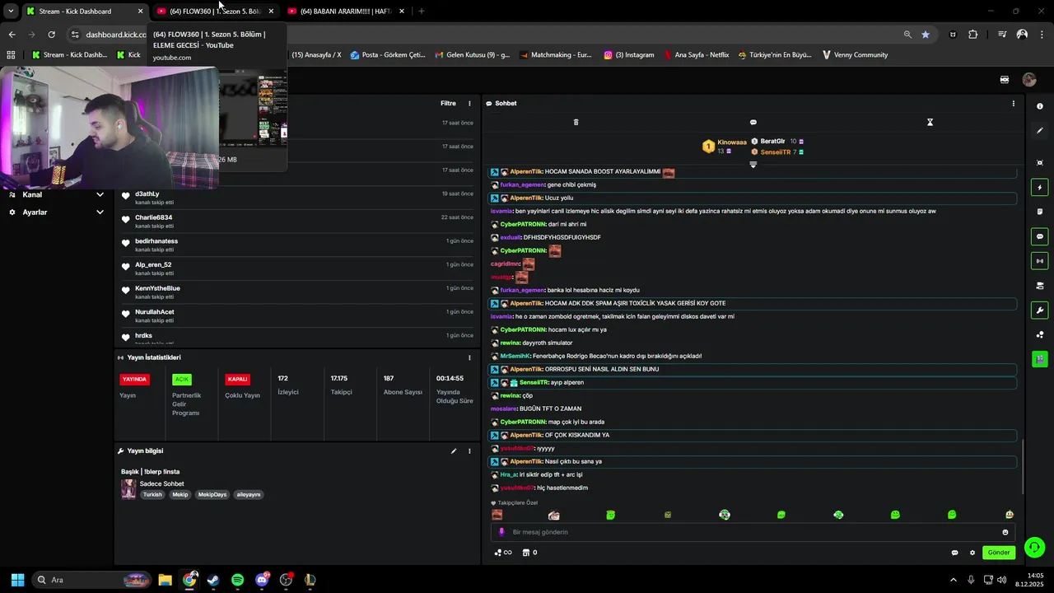Click the solid green square button in sidebar
The height and width of the screenshot is (593, 1054).
[1040, 359]
